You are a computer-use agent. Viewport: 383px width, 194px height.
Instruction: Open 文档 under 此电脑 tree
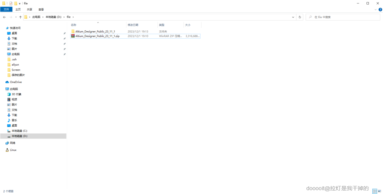15,110
